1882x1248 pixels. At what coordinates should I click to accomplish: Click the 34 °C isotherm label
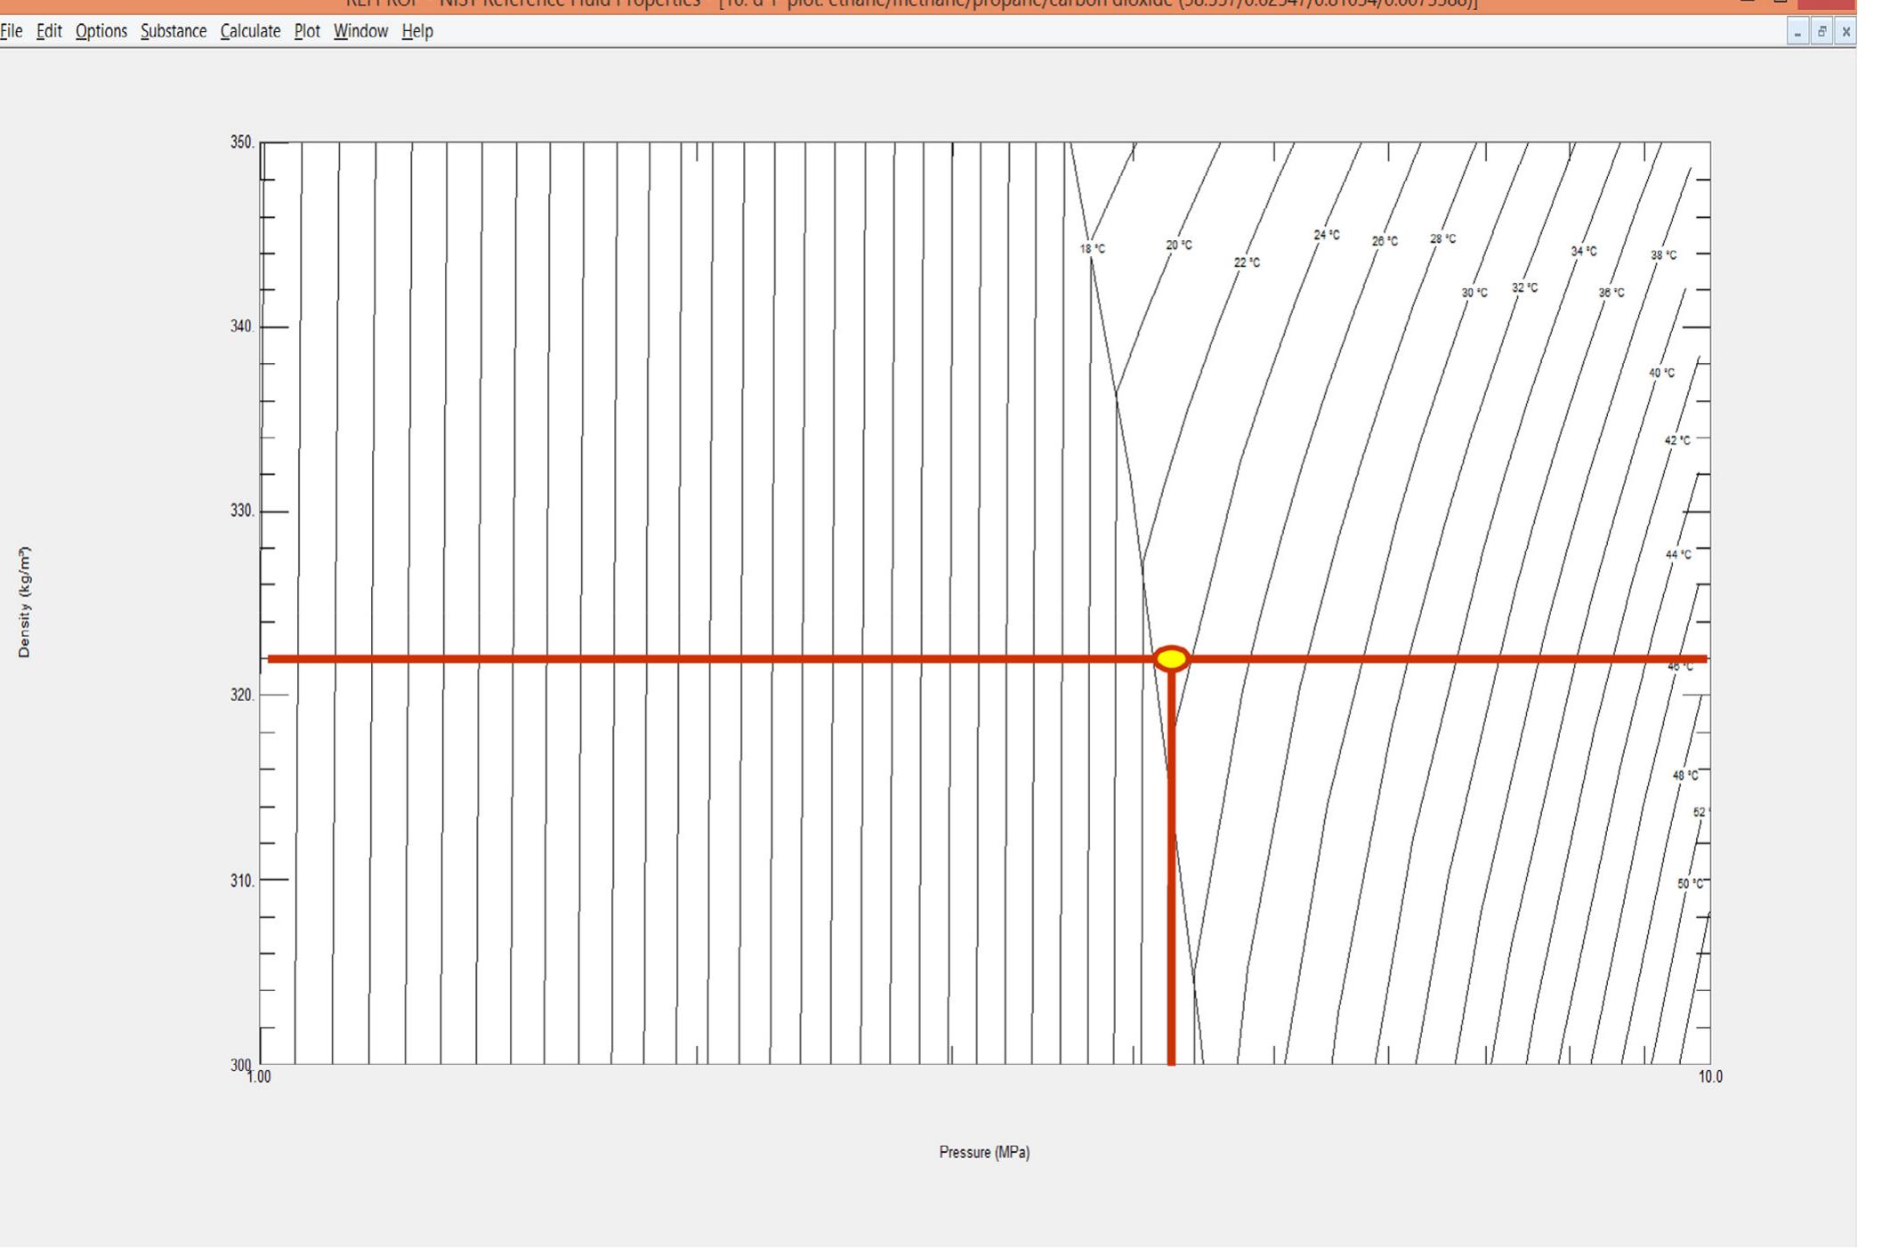point(1584,252)
